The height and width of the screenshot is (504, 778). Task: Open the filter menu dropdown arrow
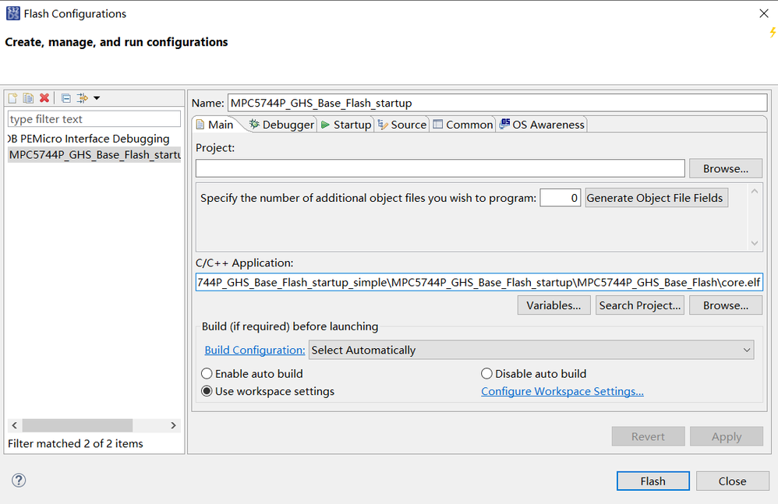[97, 98]
